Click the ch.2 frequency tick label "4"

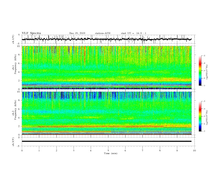[x=19, y=118]
